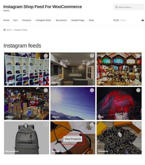145x165 pixels.
Task: Click the site title Instagram Shop Feed link
Action: pos(43,7)
